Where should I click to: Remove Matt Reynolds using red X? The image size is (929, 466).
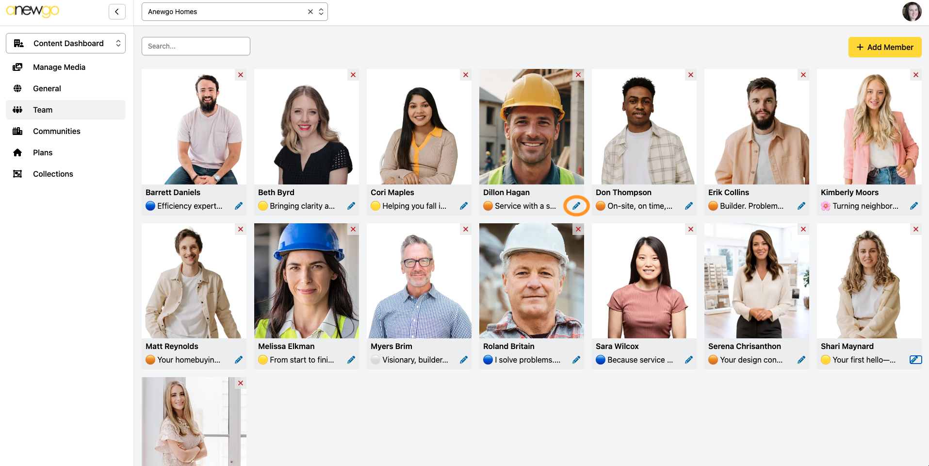[x=241, y=229]
